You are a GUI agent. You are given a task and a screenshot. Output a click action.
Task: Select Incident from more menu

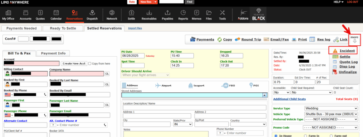click(x=344, y=51)
